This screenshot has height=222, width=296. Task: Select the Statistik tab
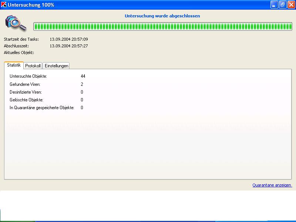(x=14, y=65)
